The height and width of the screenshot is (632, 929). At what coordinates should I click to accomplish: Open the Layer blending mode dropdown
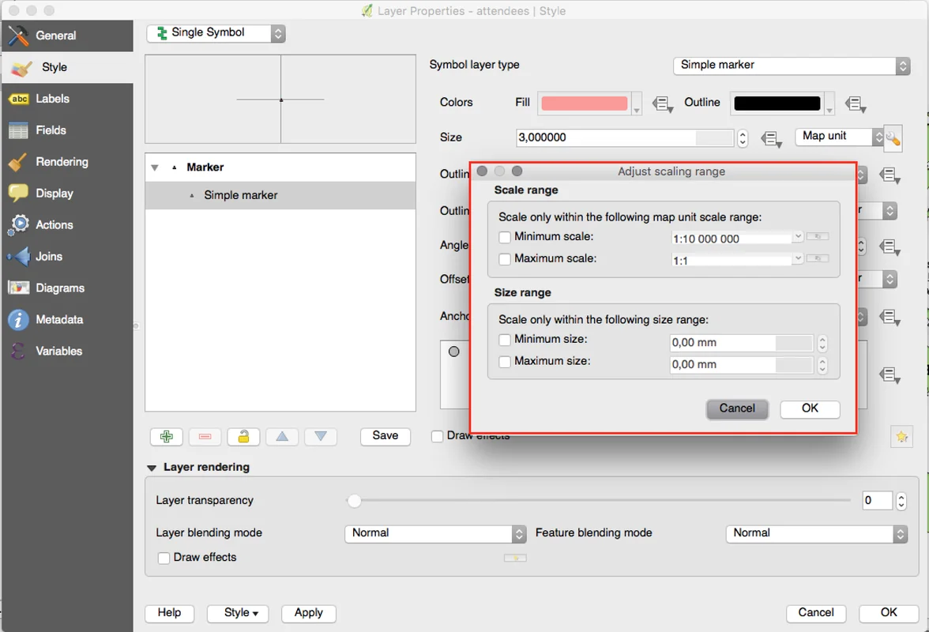coord(435,533)
